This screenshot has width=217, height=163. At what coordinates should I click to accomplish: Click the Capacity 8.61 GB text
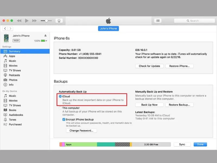(x=70, y=50)
